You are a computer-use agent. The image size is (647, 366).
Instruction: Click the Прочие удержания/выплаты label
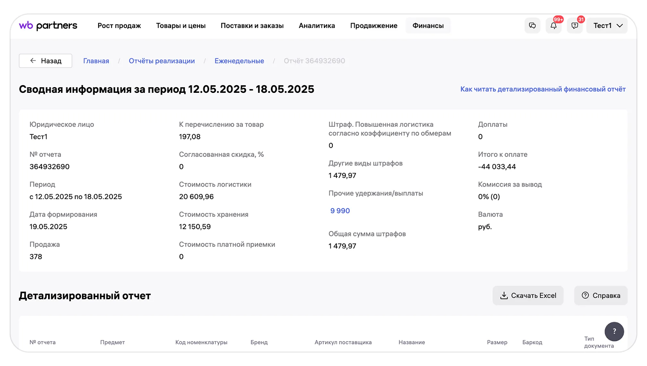pyautogui.click(x=376, y=193)
